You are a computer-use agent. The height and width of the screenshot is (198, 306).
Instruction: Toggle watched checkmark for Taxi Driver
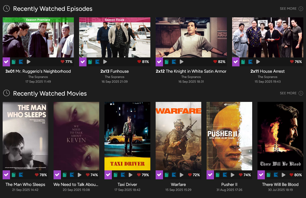tap(108, 175)
